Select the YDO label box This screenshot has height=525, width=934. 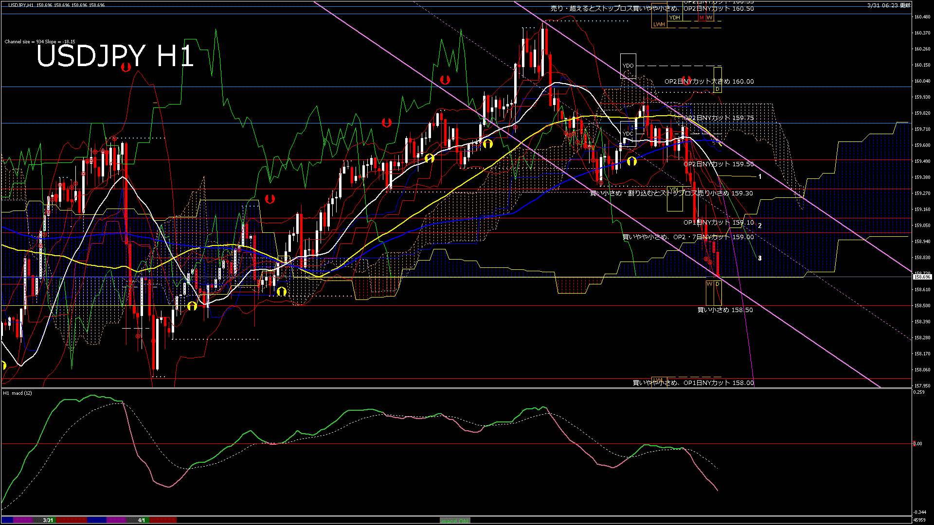(628, 66)
